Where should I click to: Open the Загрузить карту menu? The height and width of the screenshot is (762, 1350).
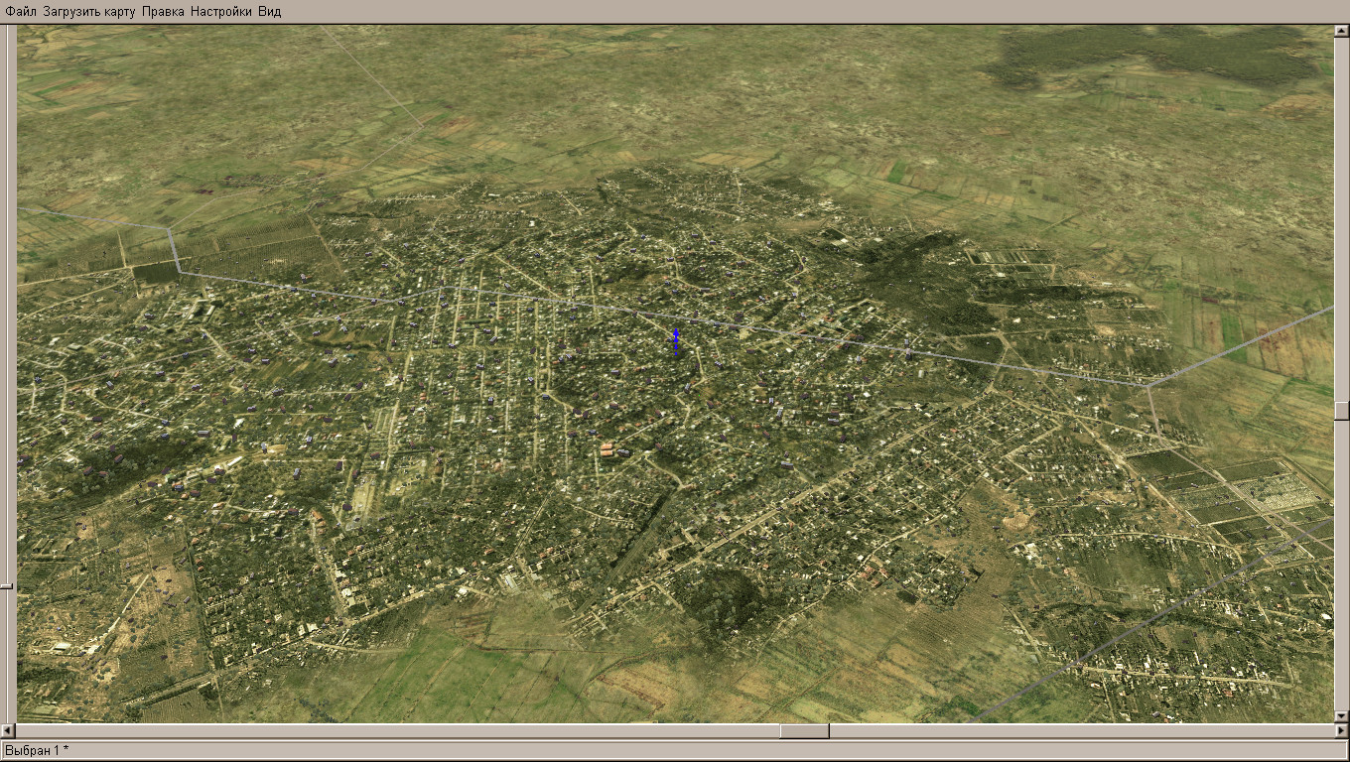tap(89, 11)
